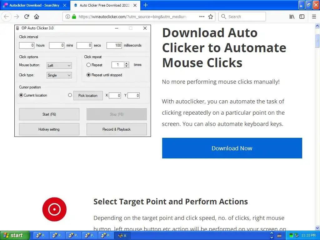Close the Auto Clicker Free Download tab
Viewport: 320px width, 240px height.
pos(135,5)
